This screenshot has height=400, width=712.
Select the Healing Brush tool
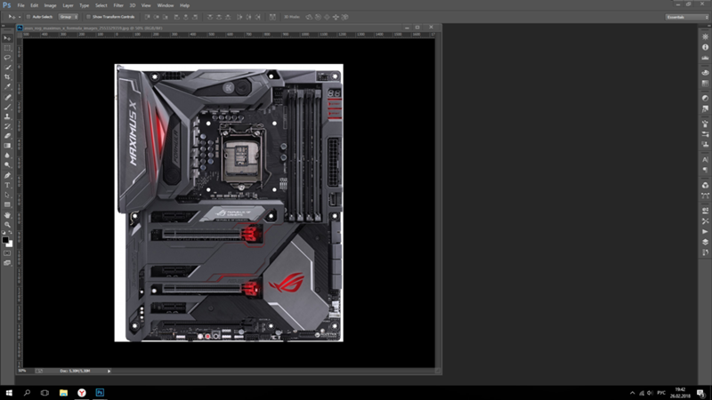coord(7,97)
